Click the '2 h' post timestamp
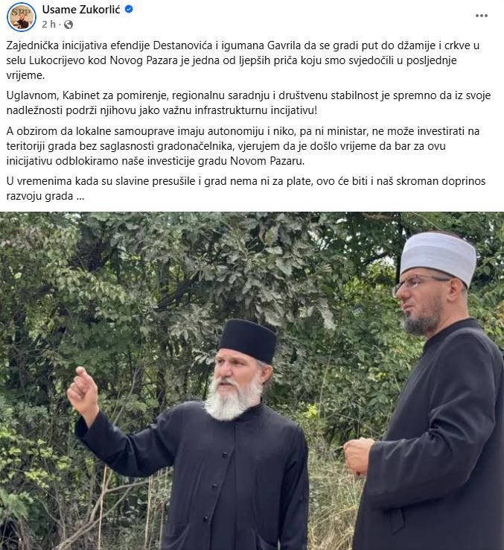The height and width of the screenshot is (550, 504). (48, 25)
